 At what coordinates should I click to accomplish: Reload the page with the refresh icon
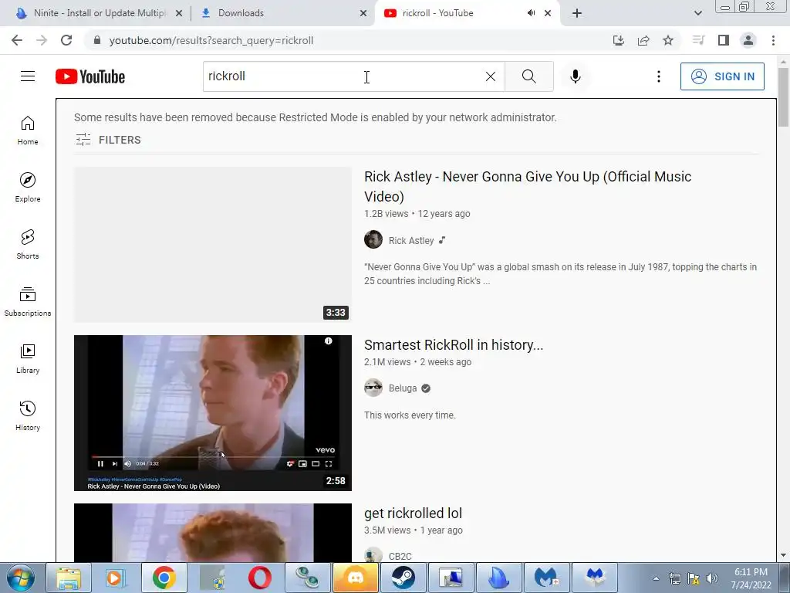tap(66, 40)
